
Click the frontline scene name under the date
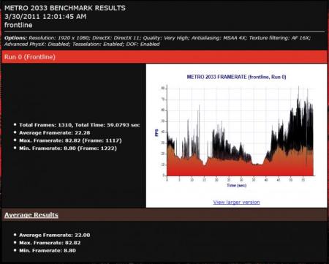pos(18,25)
